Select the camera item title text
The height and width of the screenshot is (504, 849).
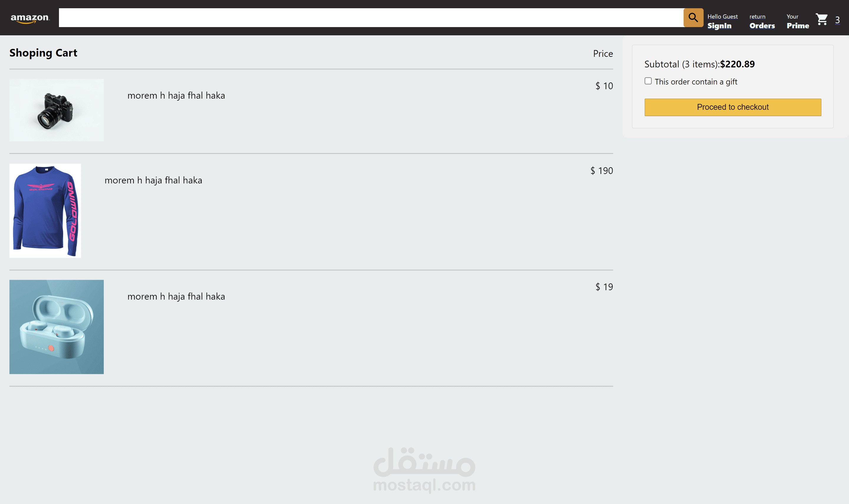click(176, 96)
